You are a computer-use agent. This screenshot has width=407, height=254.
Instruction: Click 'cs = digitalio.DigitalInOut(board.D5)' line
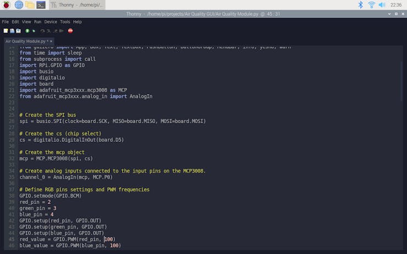coord(71,140)
